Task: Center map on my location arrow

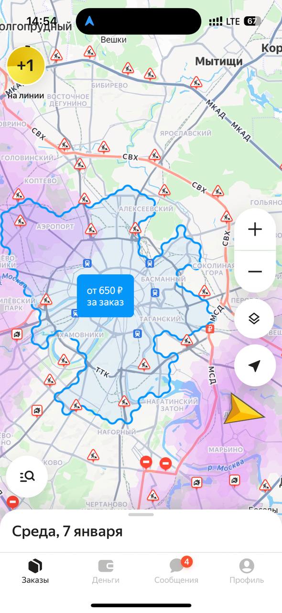Action: click(x=255, y=365)
